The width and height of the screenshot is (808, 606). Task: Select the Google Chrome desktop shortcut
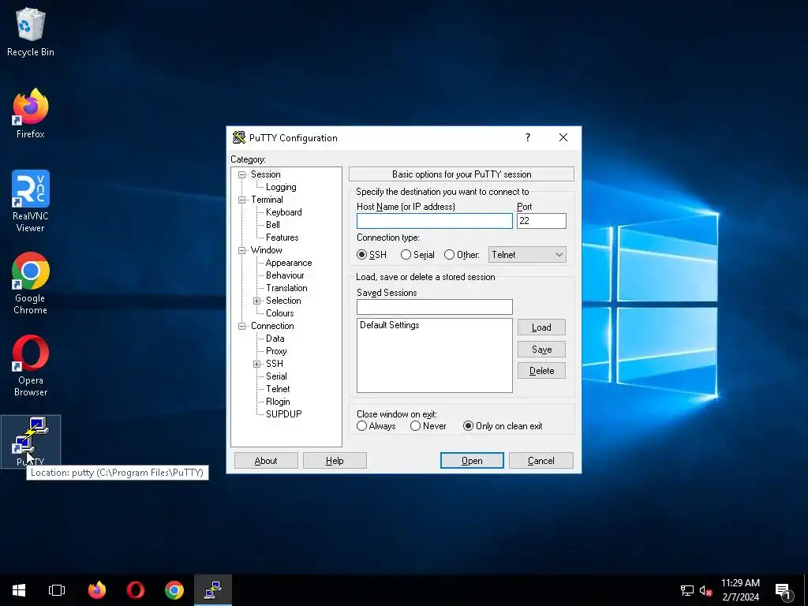click(31, 283)
